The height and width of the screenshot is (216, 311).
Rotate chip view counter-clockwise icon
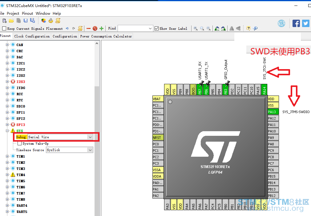(x=217, y=29)
